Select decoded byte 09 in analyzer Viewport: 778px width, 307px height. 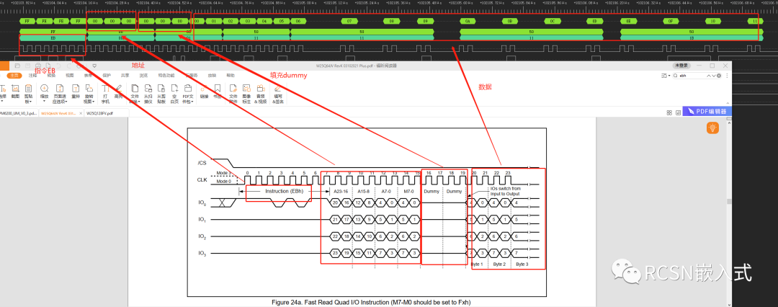click(425, 22)
